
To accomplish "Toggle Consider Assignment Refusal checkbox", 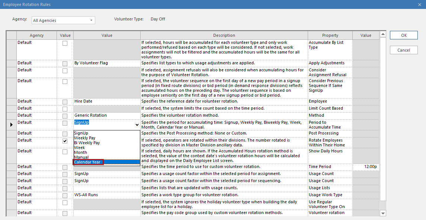I will [x=65, y=71].
